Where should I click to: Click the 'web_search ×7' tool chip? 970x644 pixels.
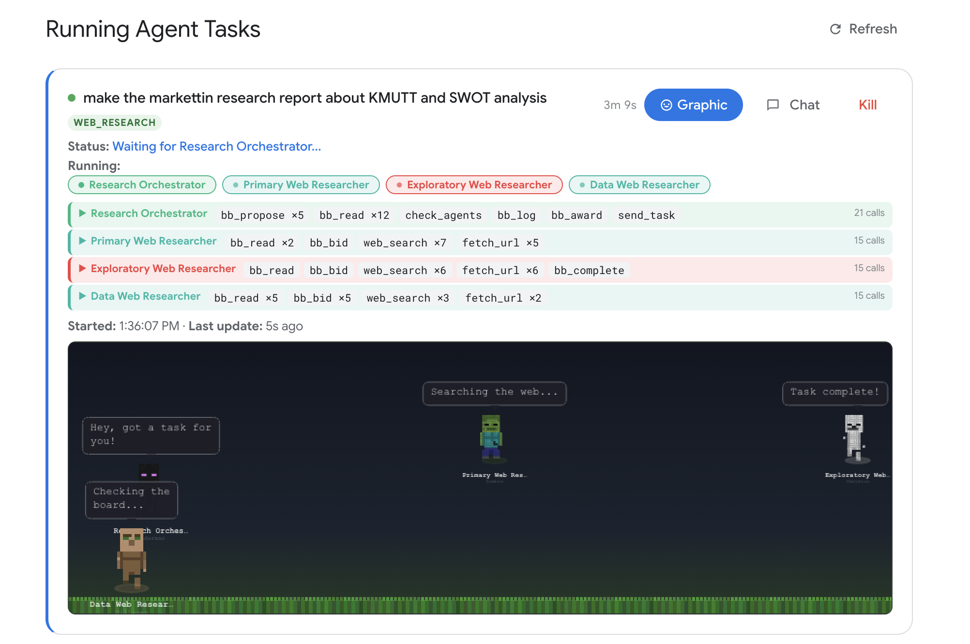[405, 243]
